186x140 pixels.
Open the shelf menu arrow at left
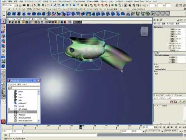[4, 16]
